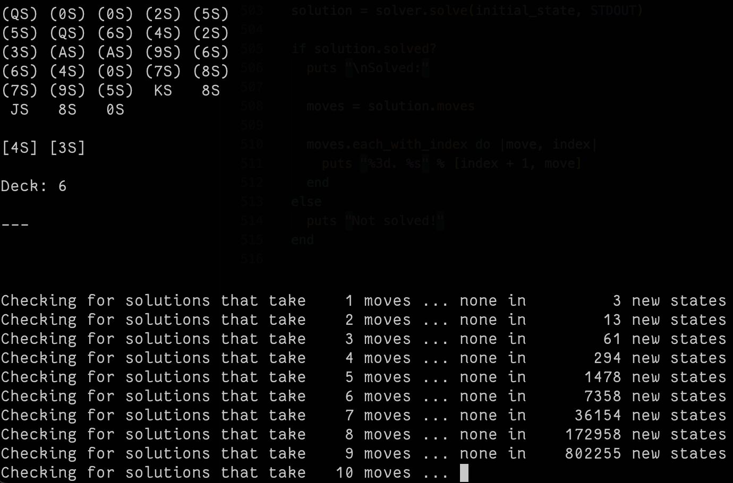The height and width of the screenshot is (483, 733).
Task: Click the '10 moves ...' text in last line
Action: (393, 472)
